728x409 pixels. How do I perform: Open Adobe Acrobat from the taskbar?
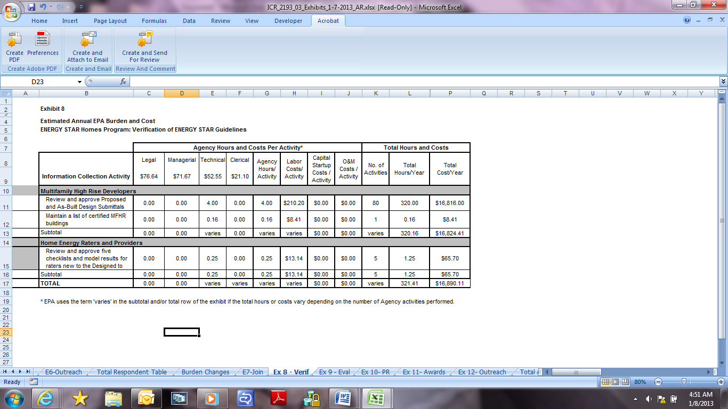(280, 398)
